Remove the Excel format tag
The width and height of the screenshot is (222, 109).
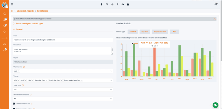coord(25,80)
